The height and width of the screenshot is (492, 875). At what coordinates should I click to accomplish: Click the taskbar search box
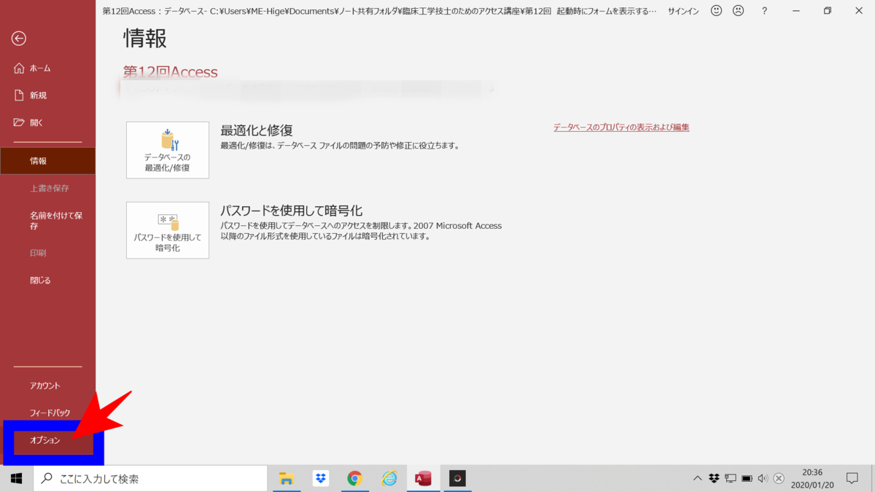point(151,479)
